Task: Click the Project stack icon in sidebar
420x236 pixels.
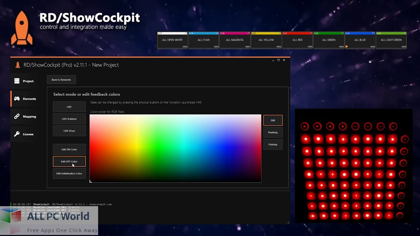Action: (x=17, y=81)
